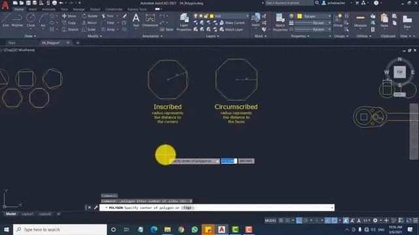
Task: Click the search keyword input field
Action: (x=289, y=3)
